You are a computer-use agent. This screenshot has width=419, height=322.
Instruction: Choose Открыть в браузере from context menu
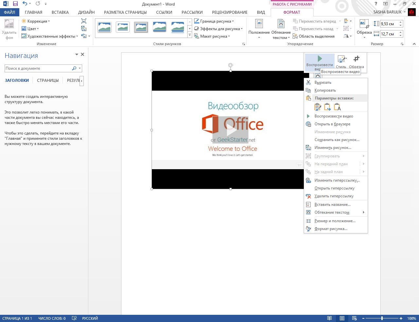(x=336, y=124)
